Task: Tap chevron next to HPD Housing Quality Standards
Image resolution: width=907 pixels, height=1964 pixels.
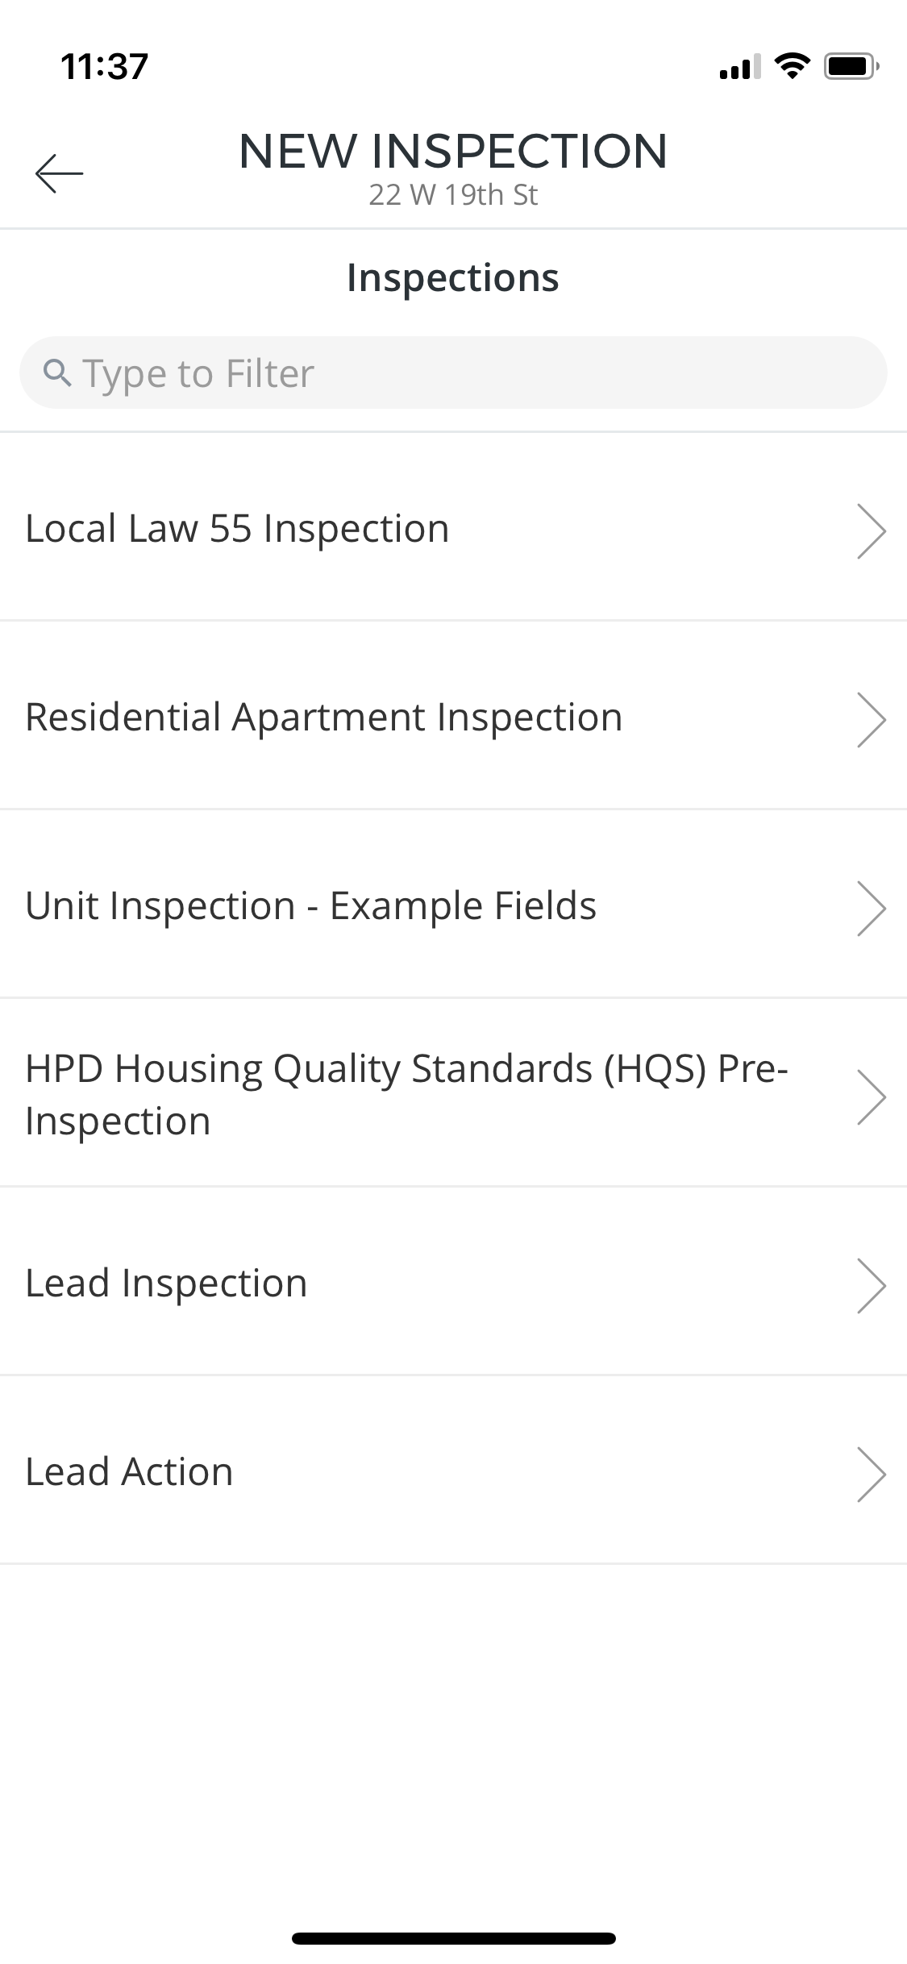Action: [871, 1096]
